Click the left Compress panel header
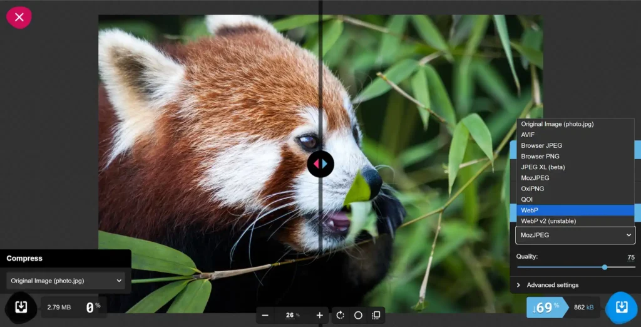This screenshot has height=327, width=641. pyautogui.click(x=65, y=258)
